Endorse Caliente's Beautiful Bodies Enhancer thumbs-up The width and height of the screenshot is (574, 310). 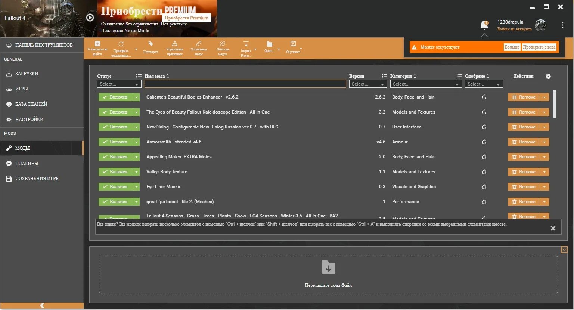(x=484, y=97)
